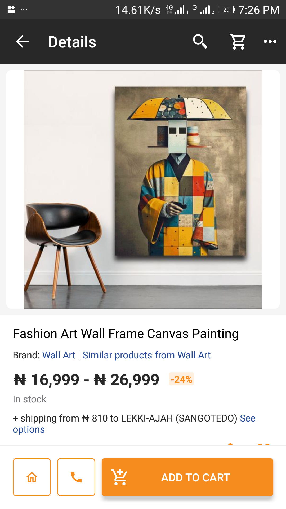This screenshot has width=286, height=509.
Task: Open search with the magnifier icon
Action: click(x=200, y=42)
